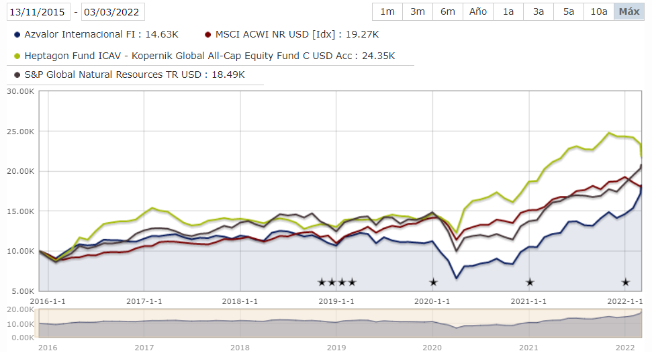The image size is (652, 355).
Task: Click the star marker near 2020-1-1
Action: [x=433, y=283]
